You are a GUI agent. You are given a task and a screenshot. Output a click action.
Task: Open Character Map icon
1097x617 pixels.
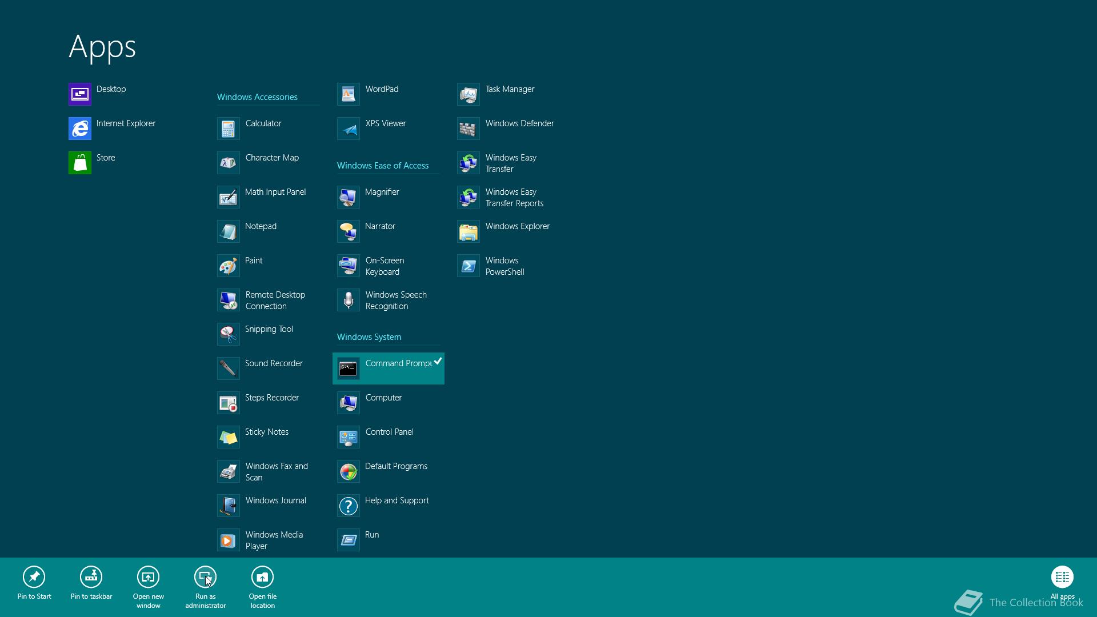tap(229, 163)
